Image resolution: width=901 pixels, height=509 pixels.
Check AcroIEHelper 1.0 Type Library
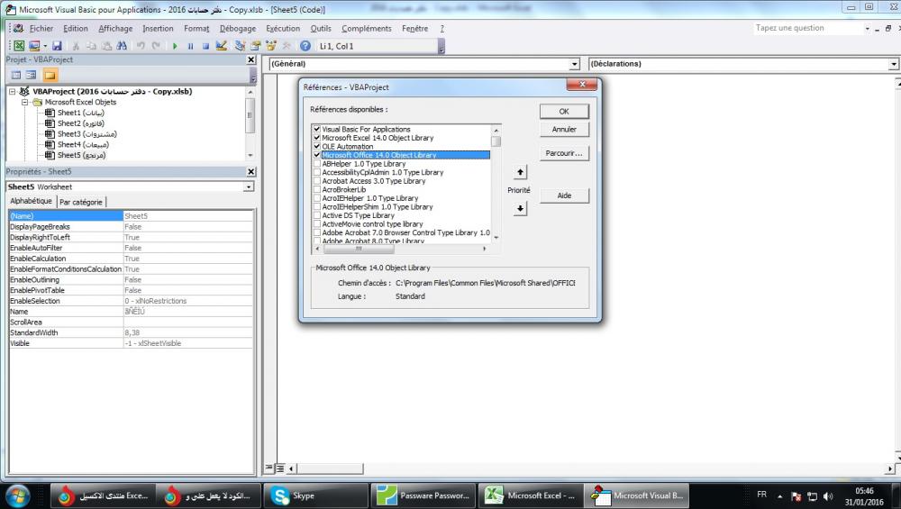tap(316, 198)
